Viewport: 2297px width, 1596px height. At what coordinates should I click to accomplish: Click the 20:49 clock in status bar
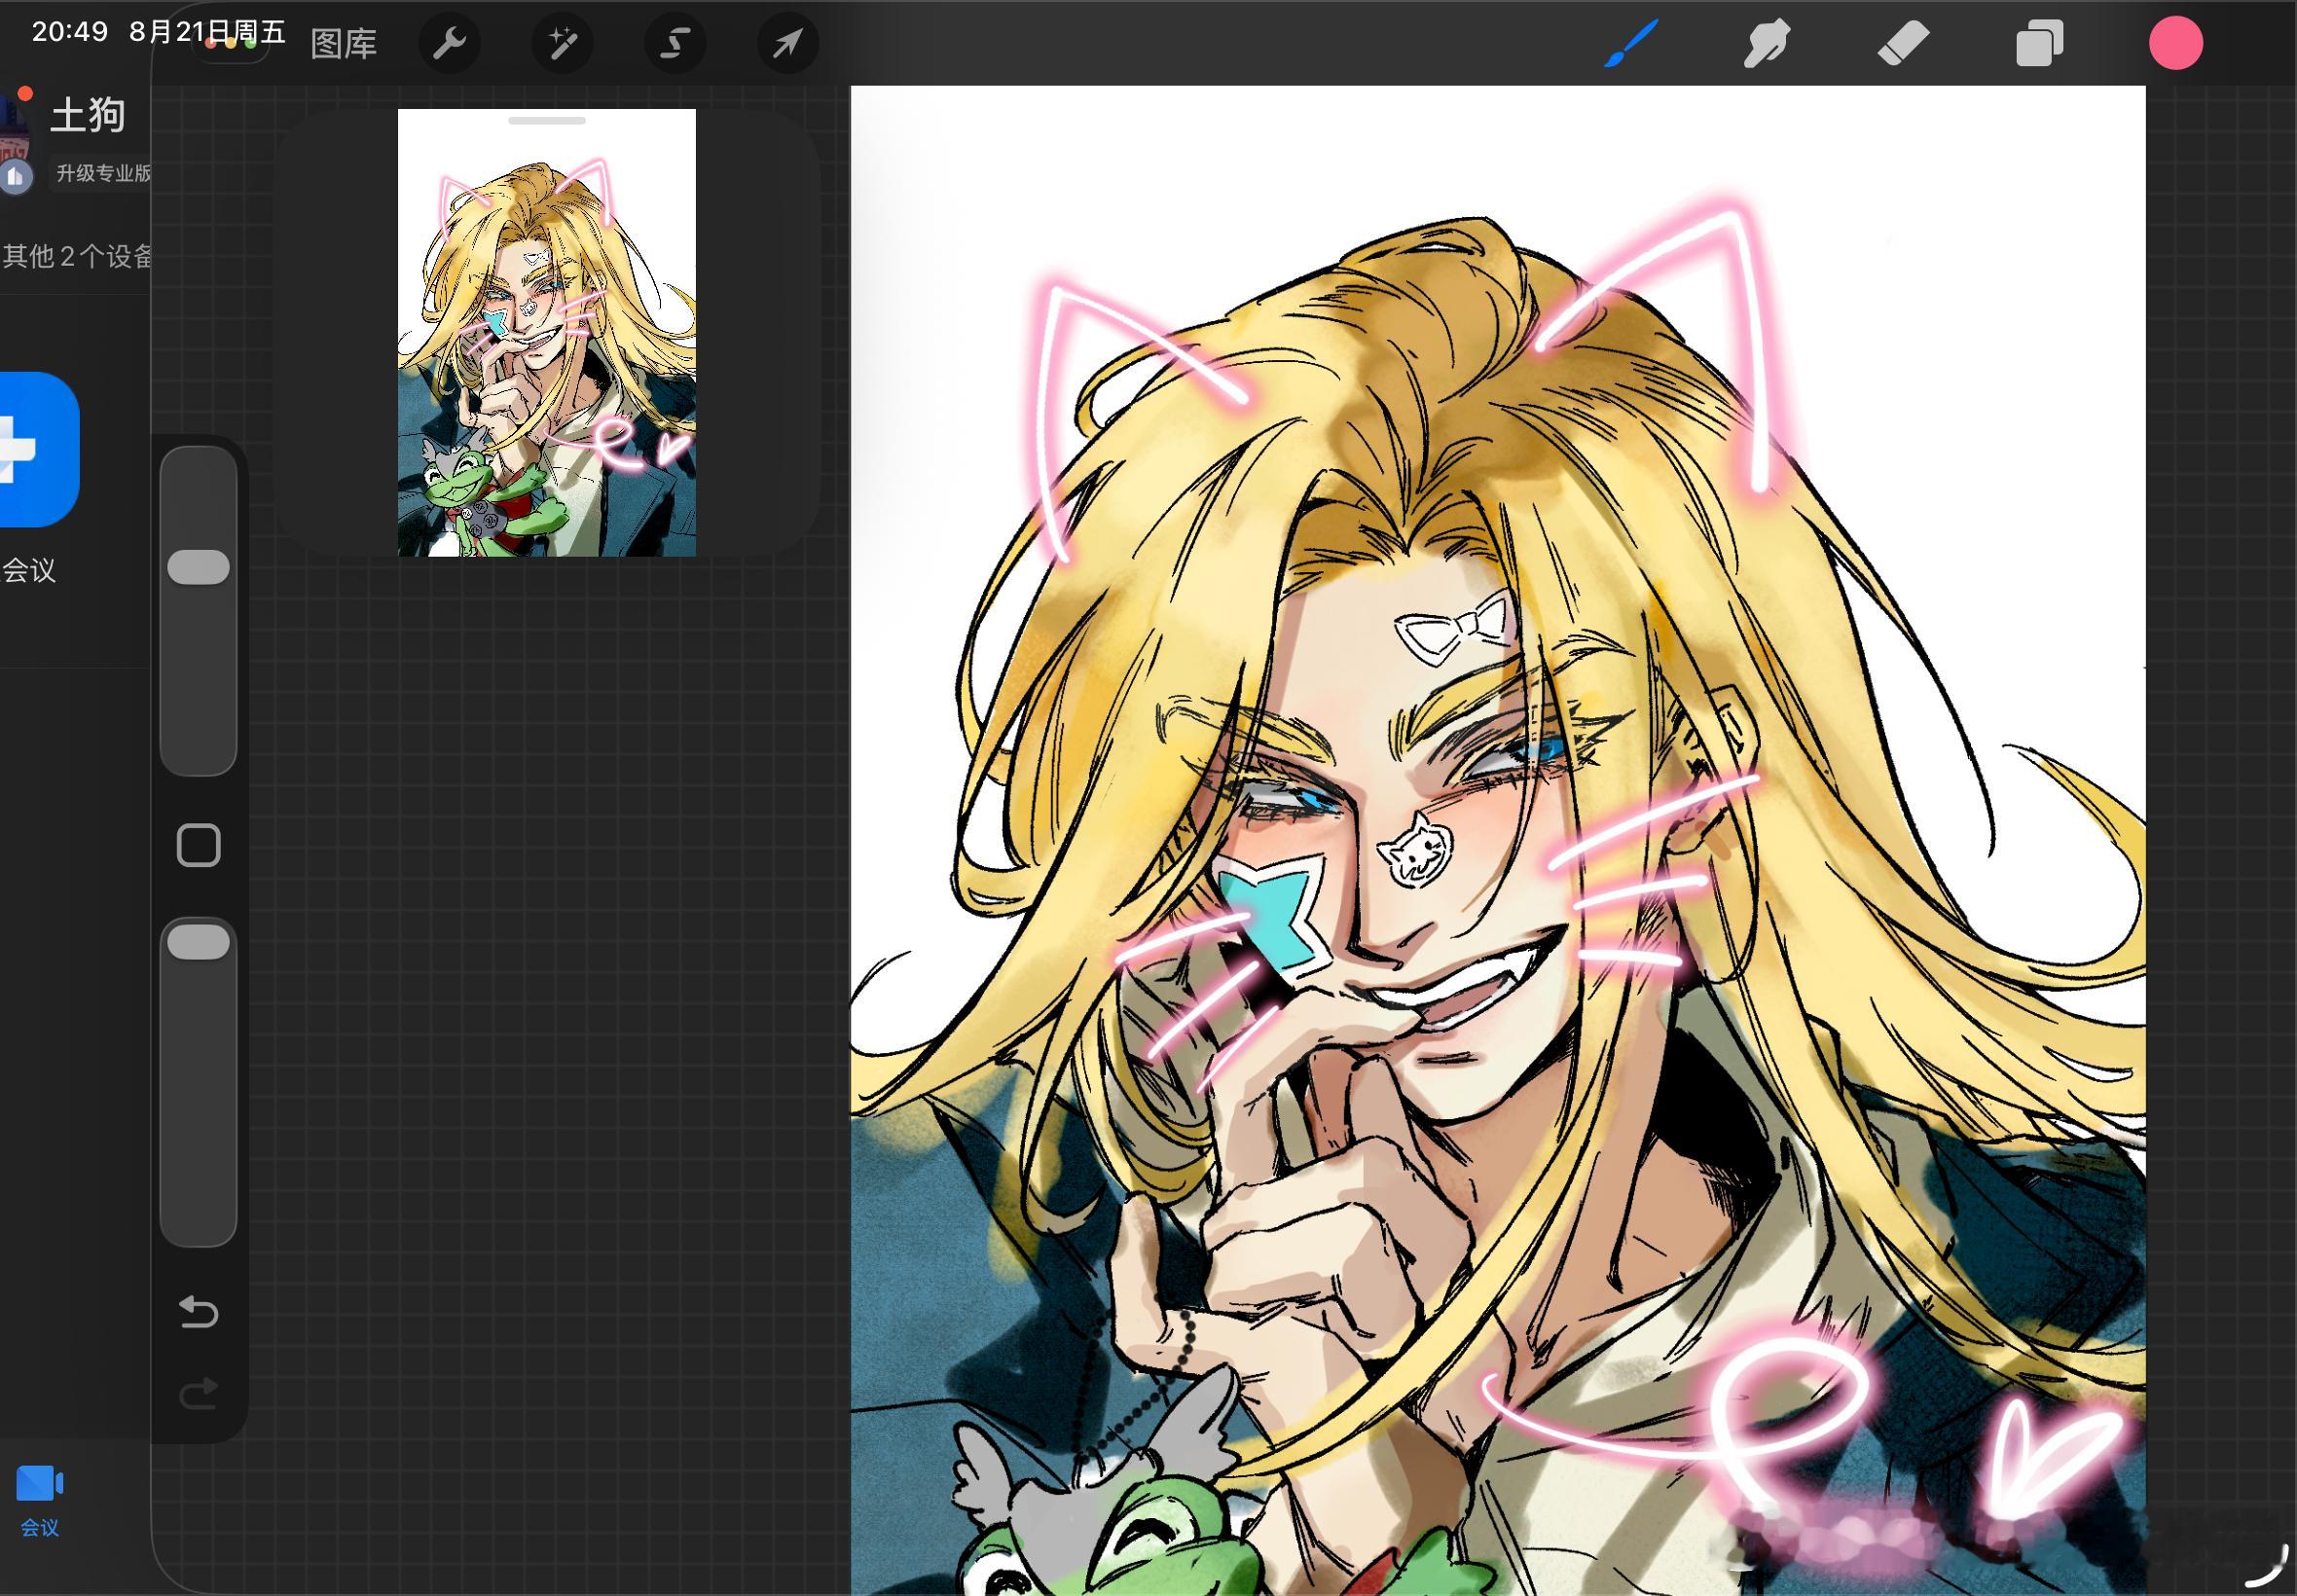(70, 32)
